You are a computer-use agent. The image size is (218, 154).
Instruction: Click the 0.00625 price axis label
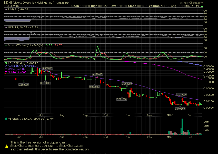[x=209, y=108]
